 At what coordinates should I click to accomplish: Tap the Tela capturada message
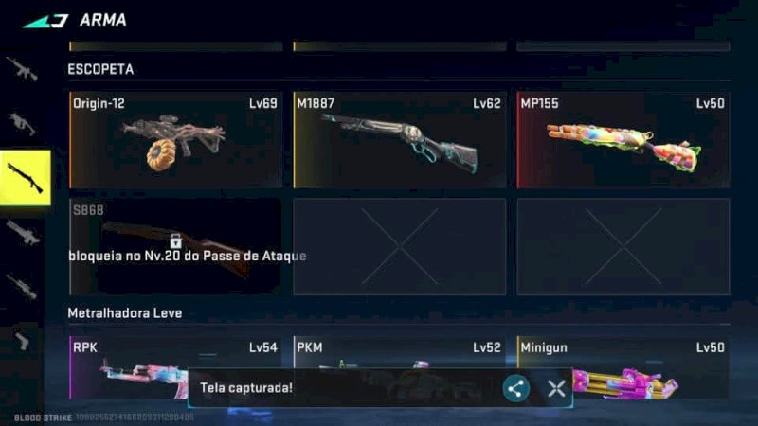click(x=246, y=388)
